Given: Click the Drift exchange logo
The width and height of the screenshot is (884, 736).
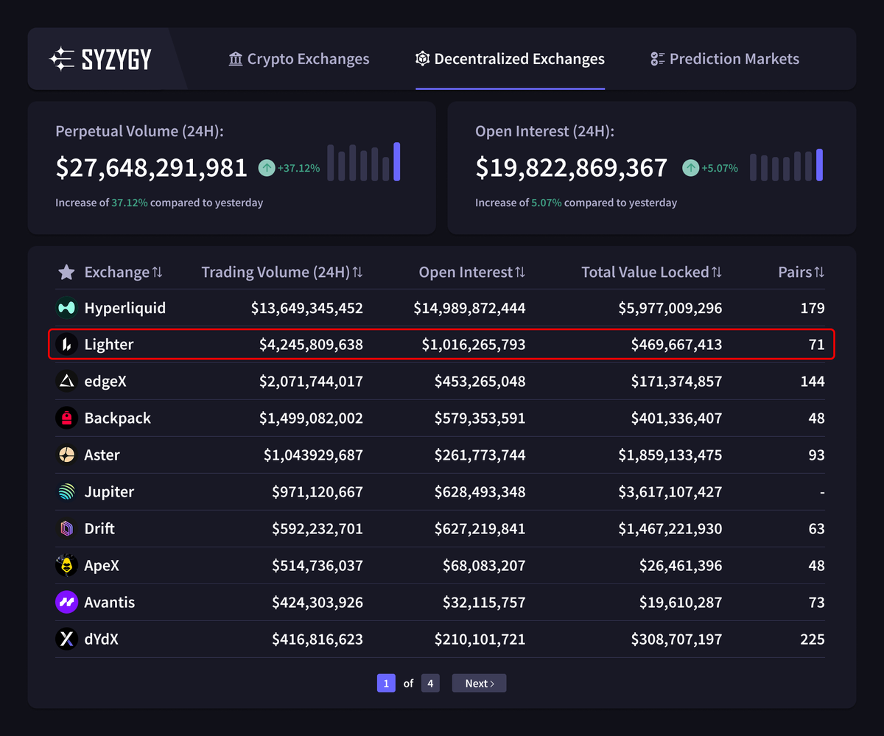Looking at the screenshot, I should click(66, 528).
